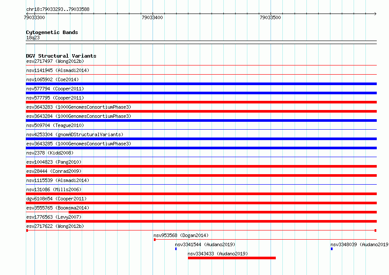
Task: Click the red bar under nsv577795
Action: (x=201, y=102)
